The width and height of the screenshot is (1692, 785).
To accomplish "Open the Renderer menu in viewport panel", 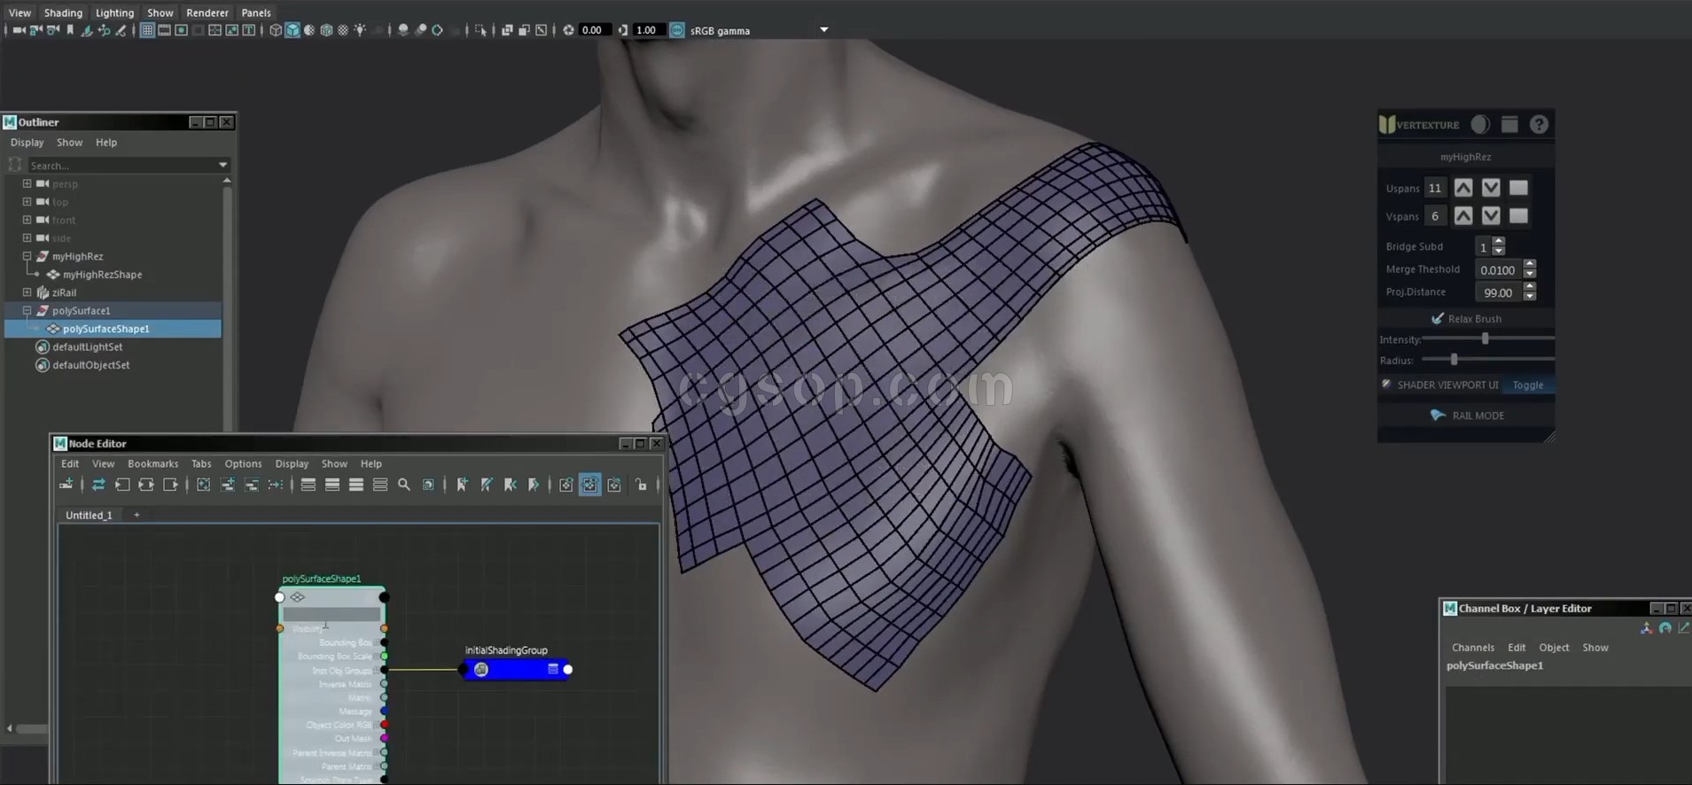I will 207,12.
